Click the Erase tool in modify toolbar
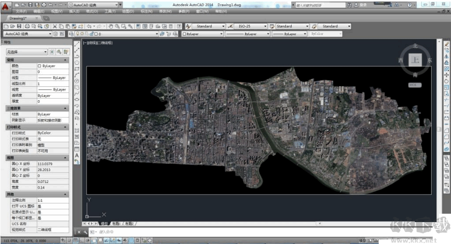451x244 pixels. pyautogui.click(x=446, y=44)
